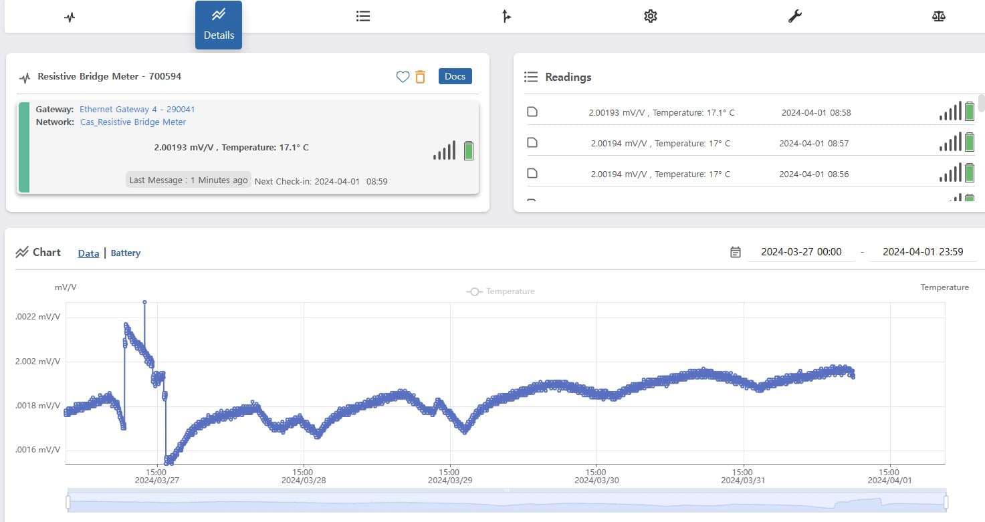Click battery icon of 08:56 reading
Screen dimensions: 985x522
pyautogui.click(x=970, y=172)
